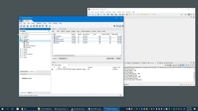This screenshot has height=111, width=198.
Task: Click the create new view icon
Action: click(x=37, y=26)
